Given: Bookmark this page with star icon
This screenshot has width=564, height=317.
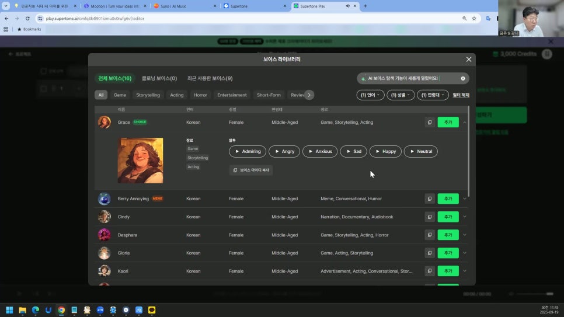Looking at the screenshot, I should coord(474,18).
